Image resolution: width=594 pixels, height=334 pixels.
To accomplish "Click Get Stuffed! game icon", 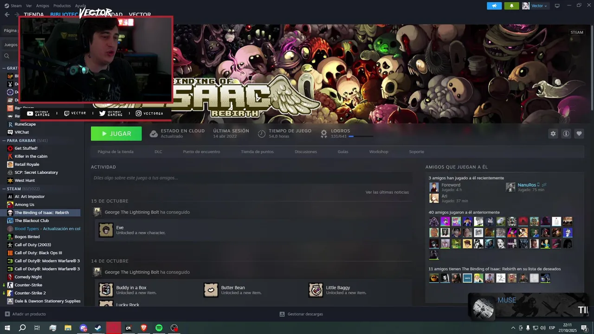I will click(10, 148).
